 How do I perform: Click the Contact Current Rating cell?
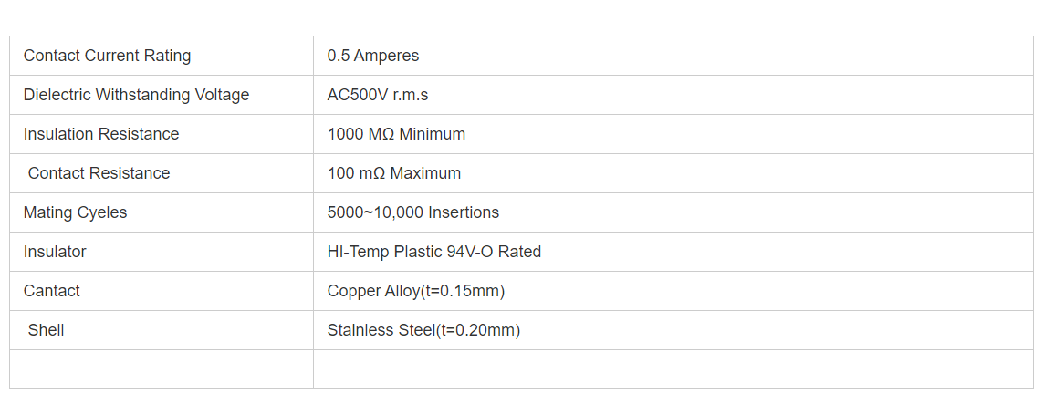click(x=107, y=56)
